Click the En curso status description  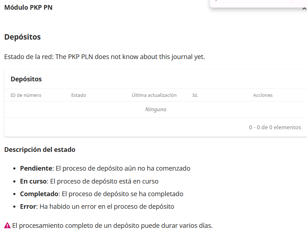[89, 181]
